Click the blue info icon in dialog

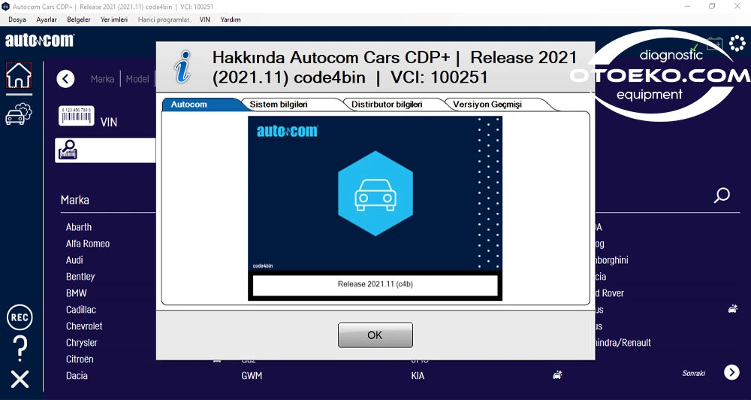(183, 67)
